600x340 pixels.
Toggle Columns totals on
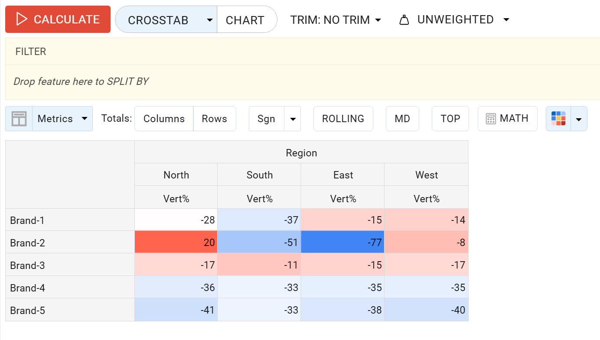pyautogui.click(x=164, y=118)
